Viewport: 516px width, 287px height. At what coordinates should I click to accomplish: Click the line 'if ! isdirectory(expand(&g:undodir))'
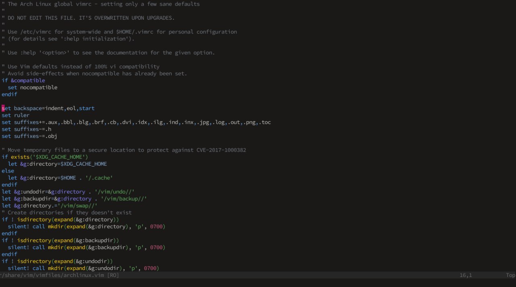click(x=57, y=261)
